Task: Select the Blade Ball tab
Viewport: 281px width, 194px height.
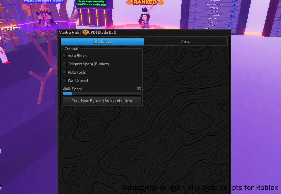Action: click(x=102, y=42)
